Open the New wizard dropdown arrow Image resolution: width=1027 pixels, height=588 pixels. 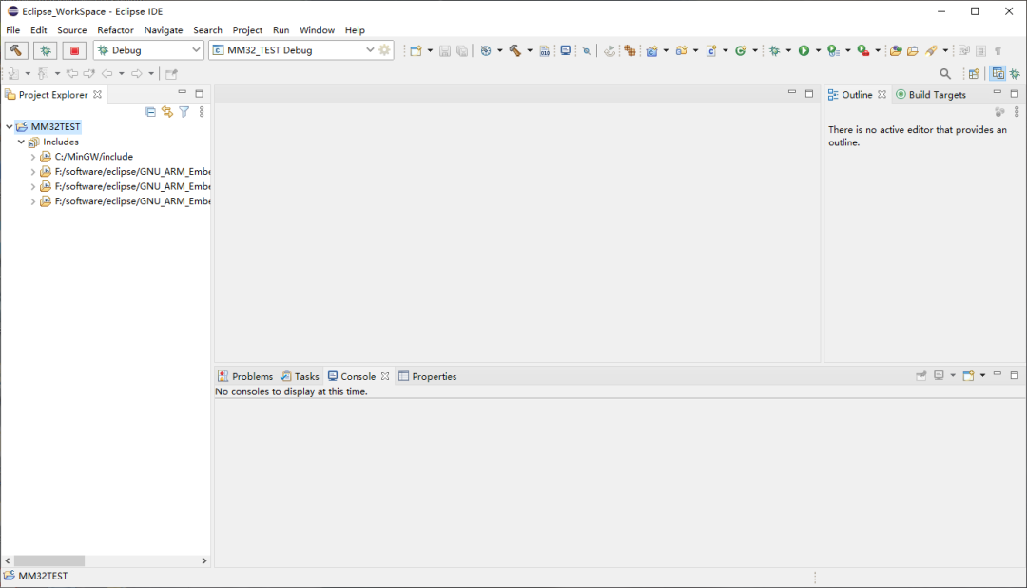coord(430,51)
